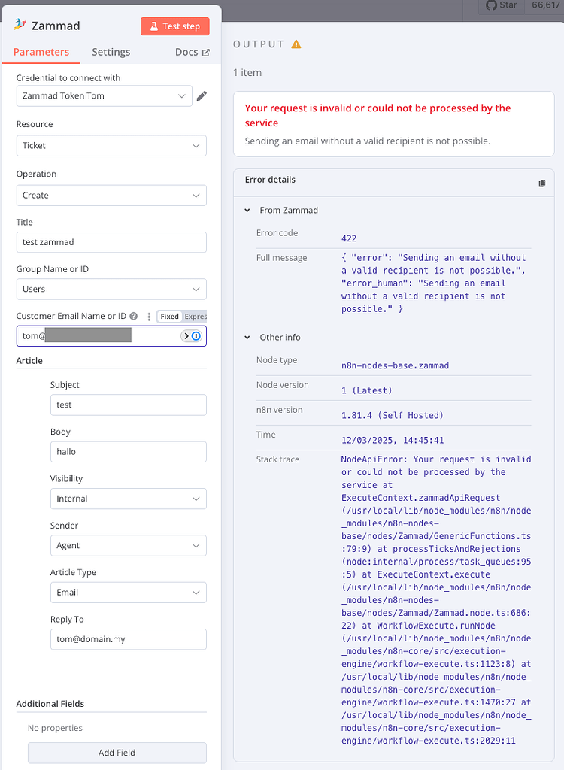Click the Title input containing test zammad

(x=111, y=242)
